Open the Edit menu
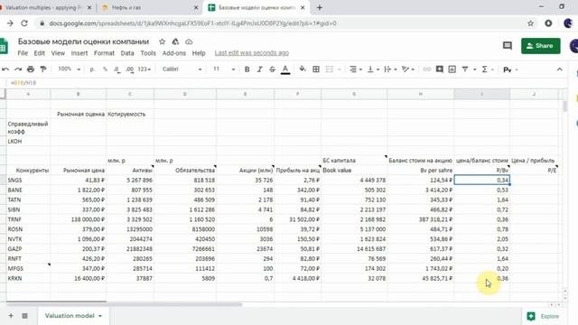This screenshot has height=325, width=578. coord(39,53)
